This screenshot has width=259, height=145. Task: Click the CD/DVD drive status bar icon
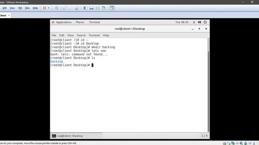[229, 143]
